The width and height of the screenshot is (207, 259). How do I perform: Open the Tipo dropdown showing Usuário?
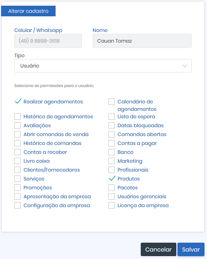click(103, 66)
